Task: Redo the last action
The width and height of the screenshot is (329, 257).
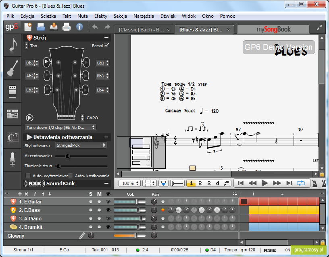Action: 107,27
